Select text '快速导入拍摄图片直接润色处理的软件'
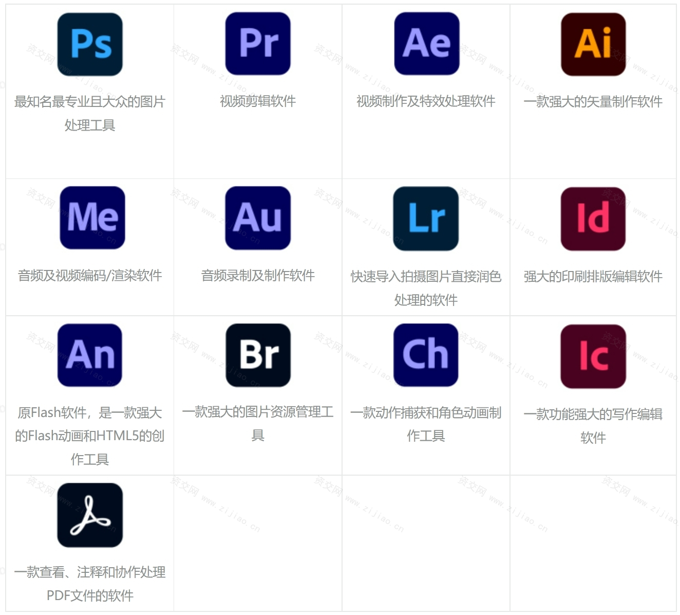This screenshot has height=615, width=680. tap(426, 288)
